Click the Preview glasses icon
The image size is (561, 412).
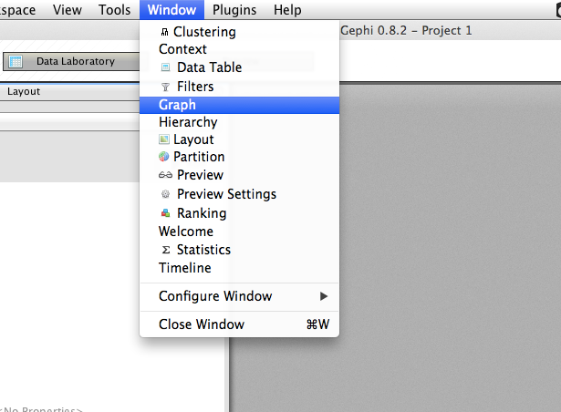click(165, 175)
